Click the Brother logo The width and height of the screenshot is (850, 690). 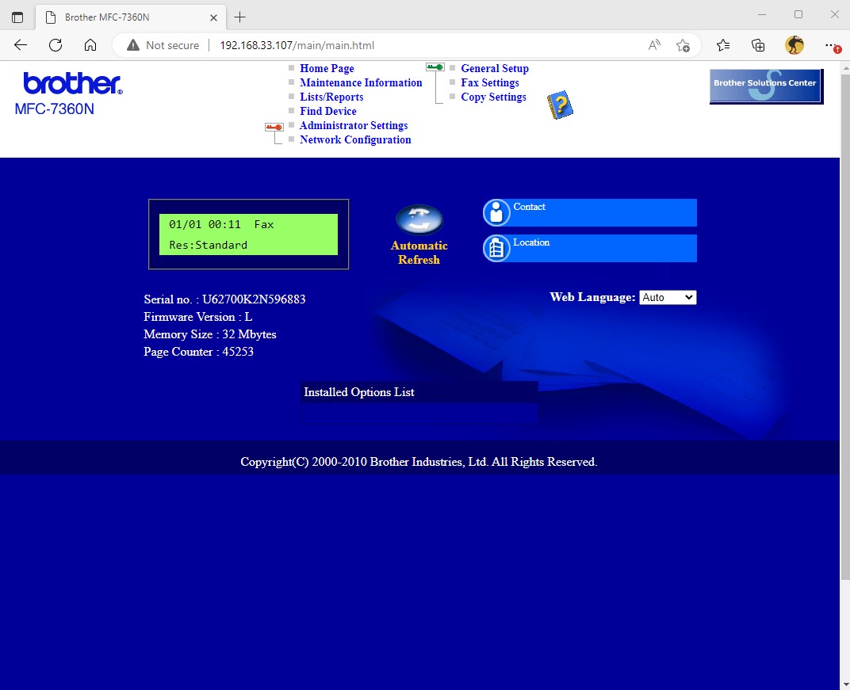coord(72,84)
